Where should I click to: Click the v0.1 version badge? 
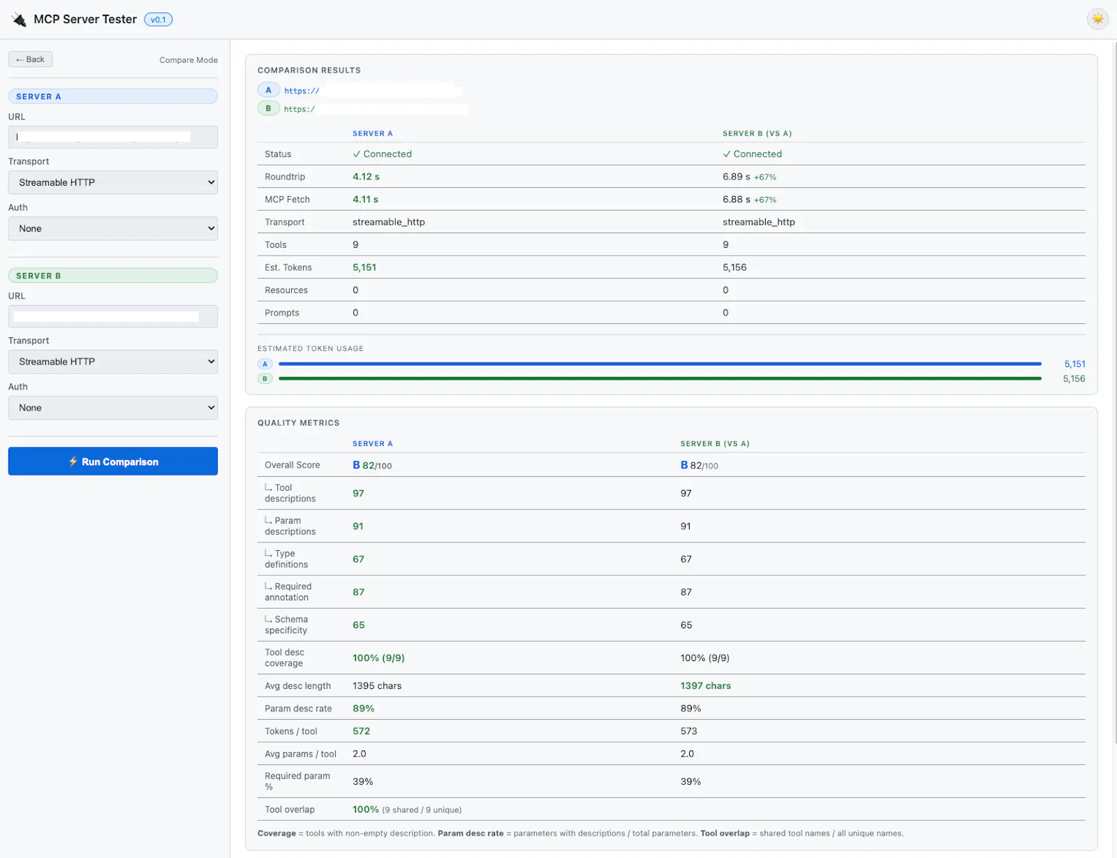coord(158,20)
